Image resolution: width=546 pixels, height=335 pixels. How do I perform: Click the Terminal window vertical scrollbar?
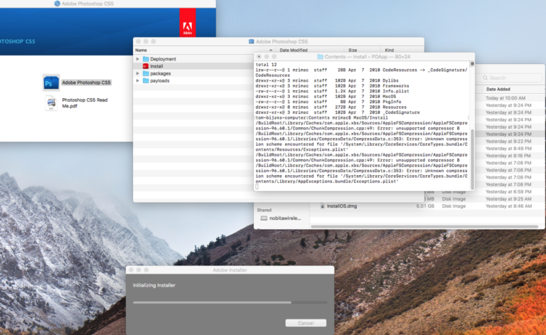pos(472,159)
